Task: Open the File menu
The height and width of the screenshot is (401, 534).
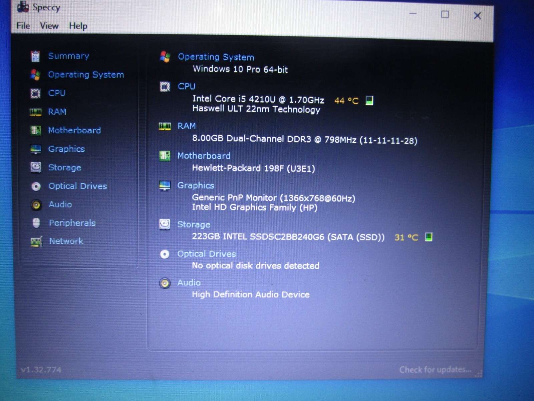Action: click(23, 26)
